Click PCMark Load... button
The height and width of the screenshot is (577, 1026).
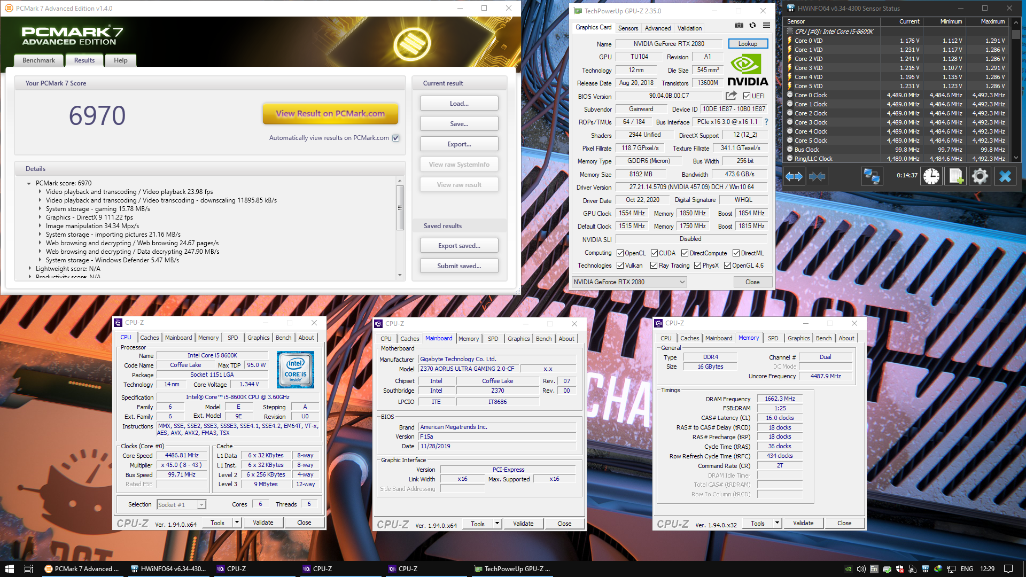459,104
